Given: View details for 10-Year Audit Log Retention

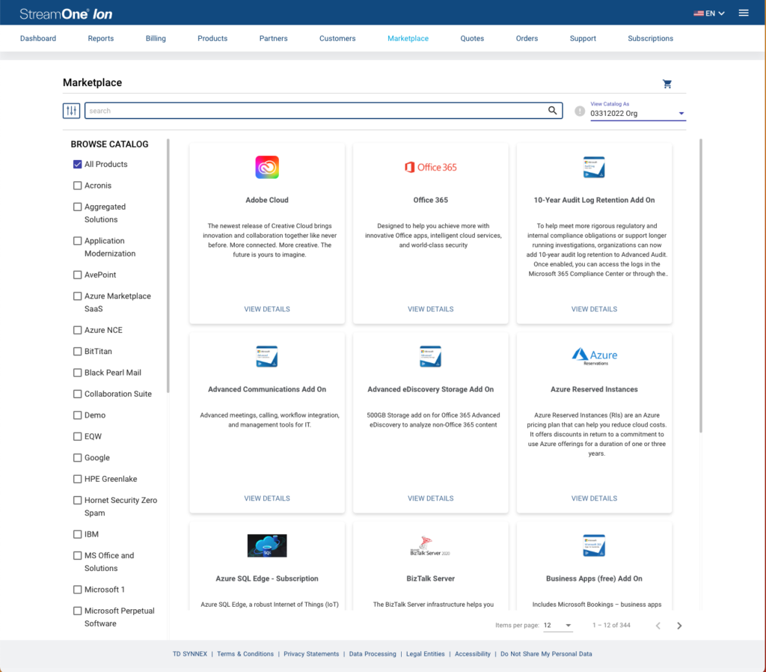Looking at the screenshot, I should pos(594,309).
